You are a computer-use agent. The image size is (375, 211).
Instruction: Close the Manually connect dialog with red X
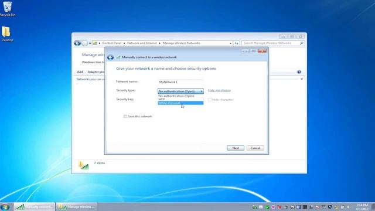(x=262, y=51)
